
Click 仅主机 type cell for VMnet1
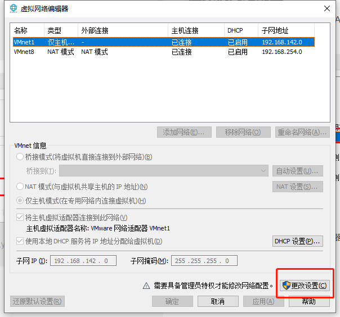coord(61,42)
